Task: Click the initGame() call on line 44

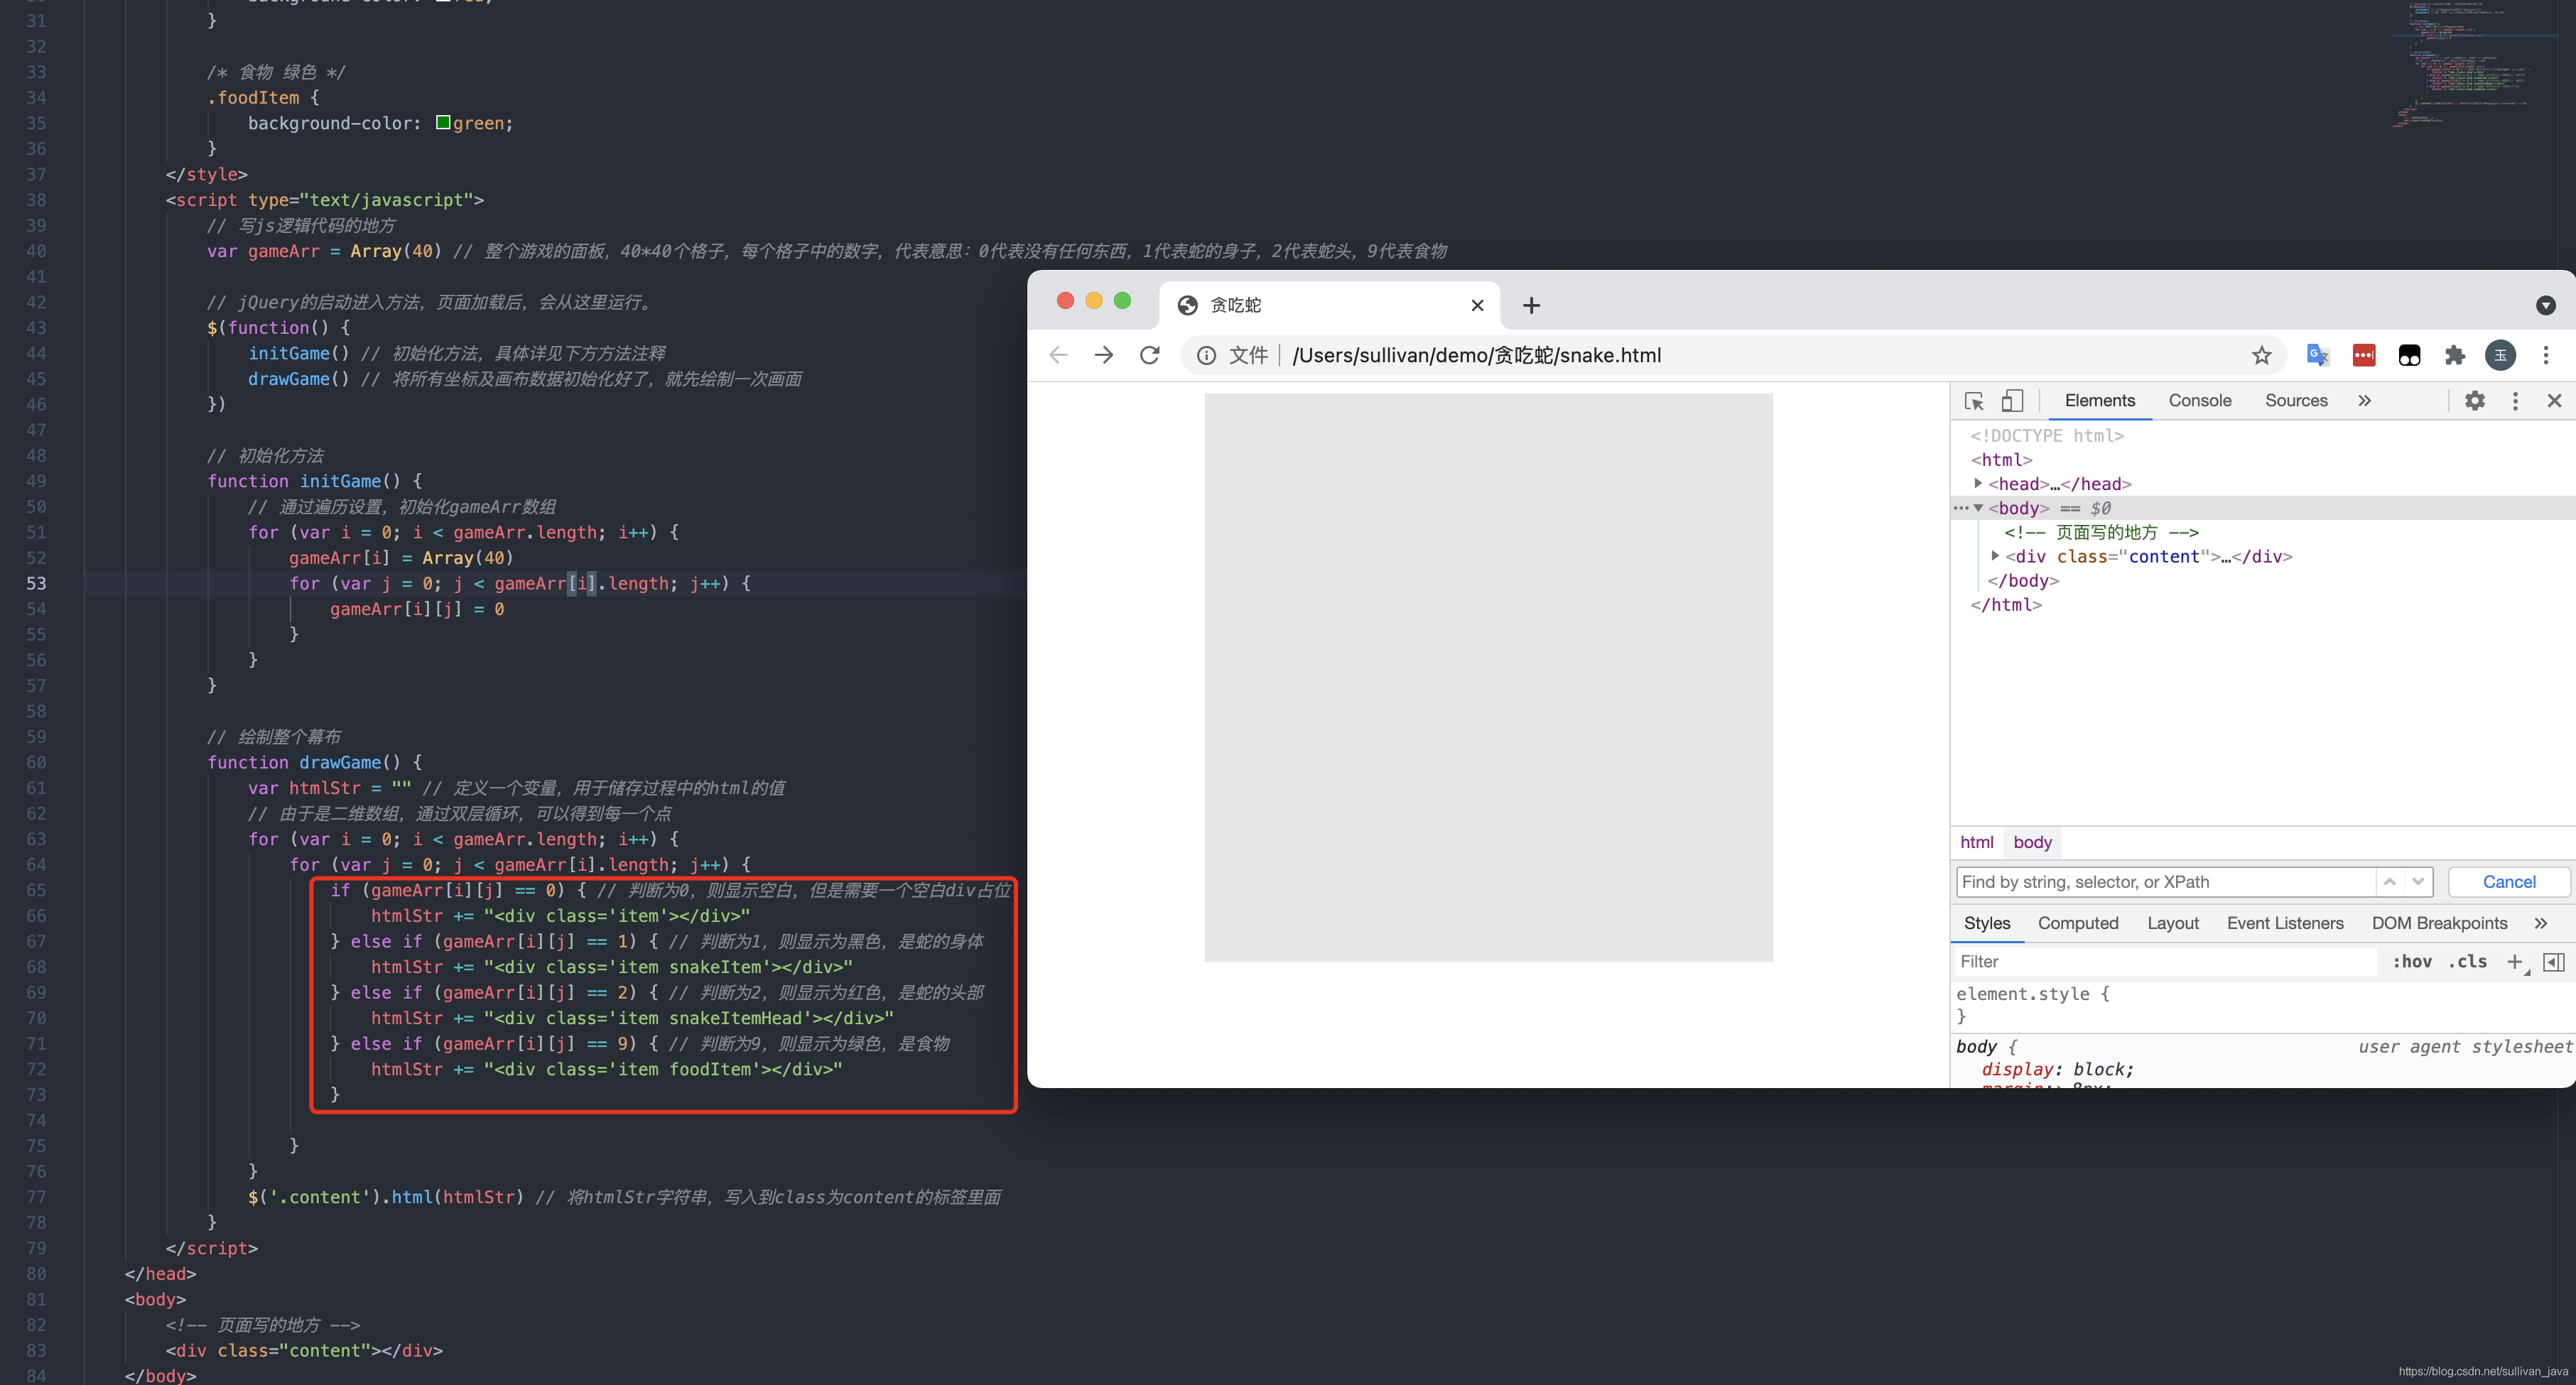Action: pos(299,353)
